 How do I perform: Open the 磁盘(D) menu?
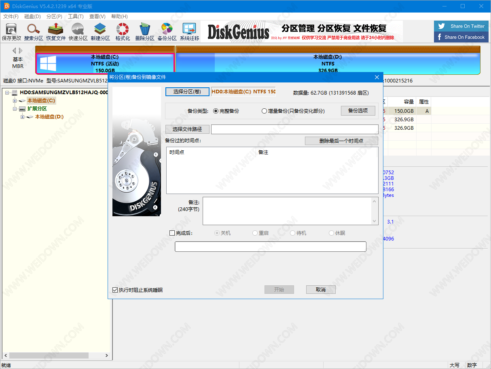pos(32,17)
